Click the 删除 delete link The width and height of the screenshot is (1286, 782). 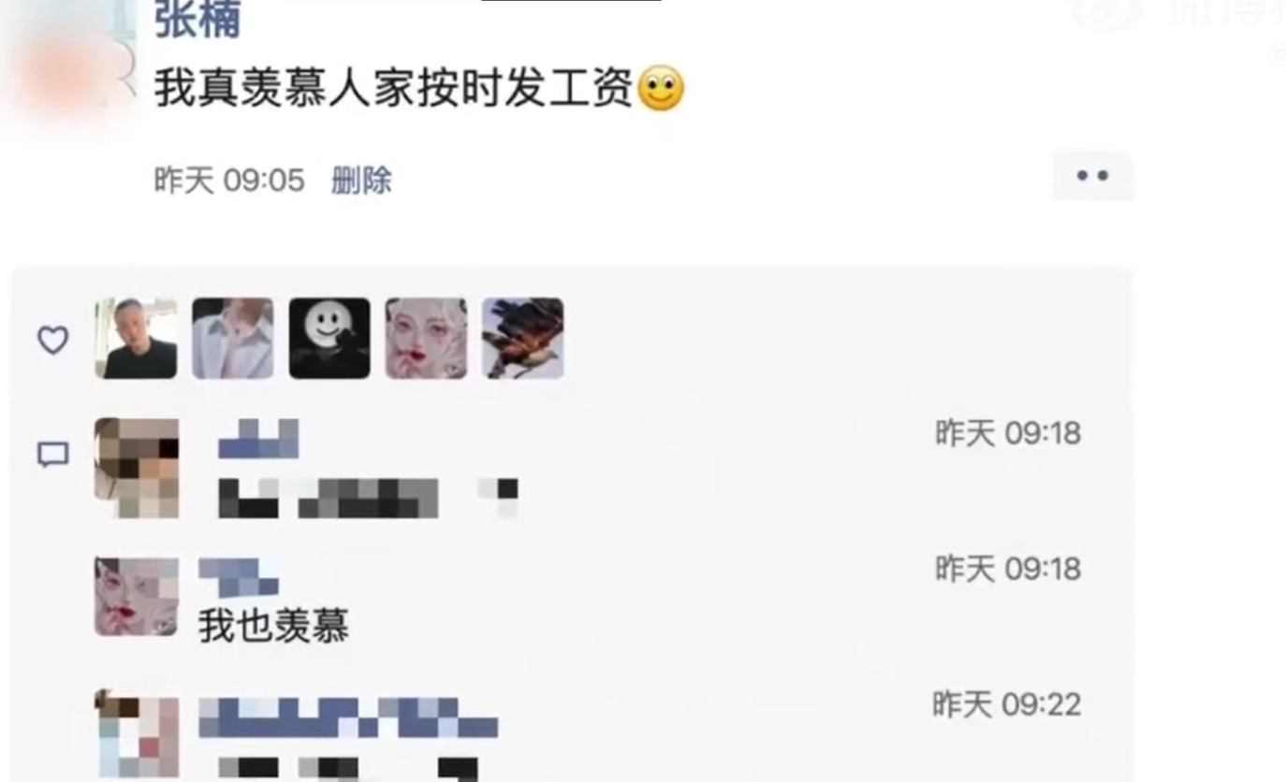tap(361, 180)
